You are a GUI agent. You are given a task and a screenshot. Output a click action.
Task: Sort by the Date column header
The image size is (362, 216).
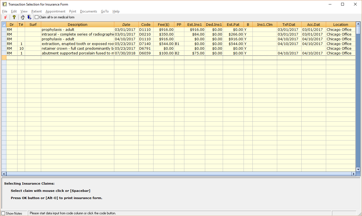pyautogui.click(x=126, y=24)
